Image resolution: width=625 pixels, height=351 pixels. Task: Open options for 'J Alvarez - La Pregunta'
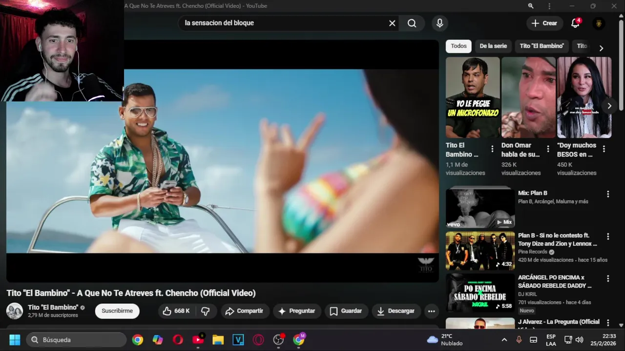click(x=608, y=323)
